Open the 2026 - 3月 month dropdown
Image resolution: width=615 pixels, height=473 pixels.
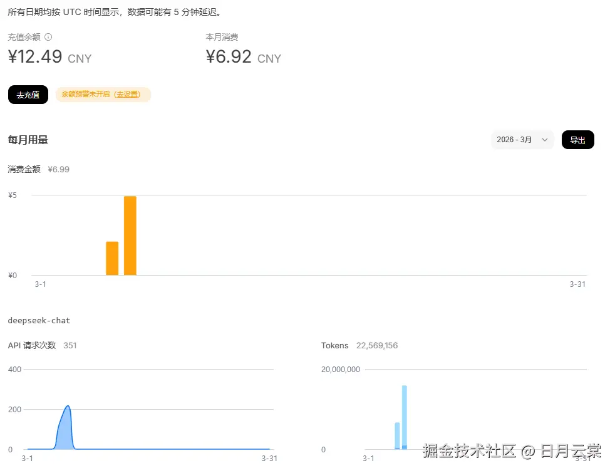(522, 140)
